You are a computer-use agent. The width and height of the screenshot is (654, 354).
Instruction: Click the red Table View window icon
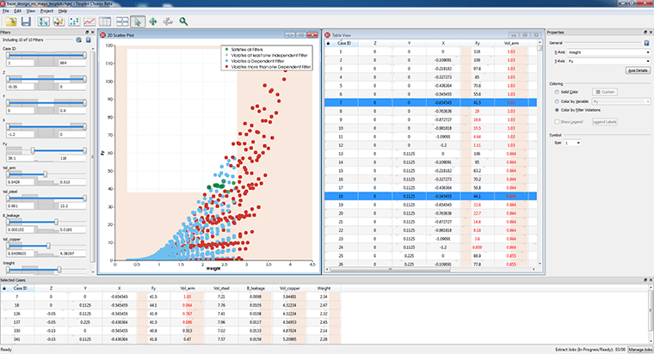coord(327,35)
